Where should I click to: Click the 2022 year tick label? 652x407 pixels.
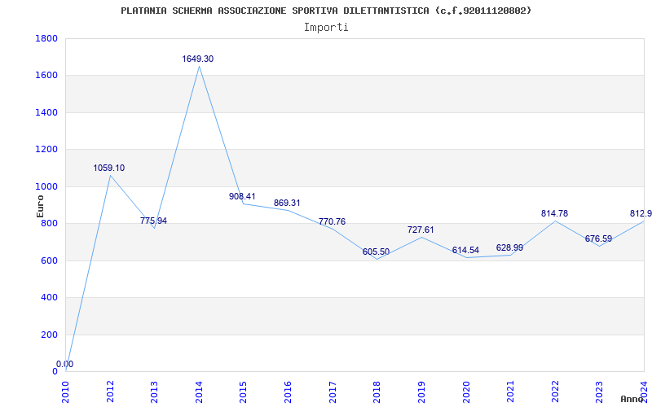pyautogui.click(x=555, y=392)
